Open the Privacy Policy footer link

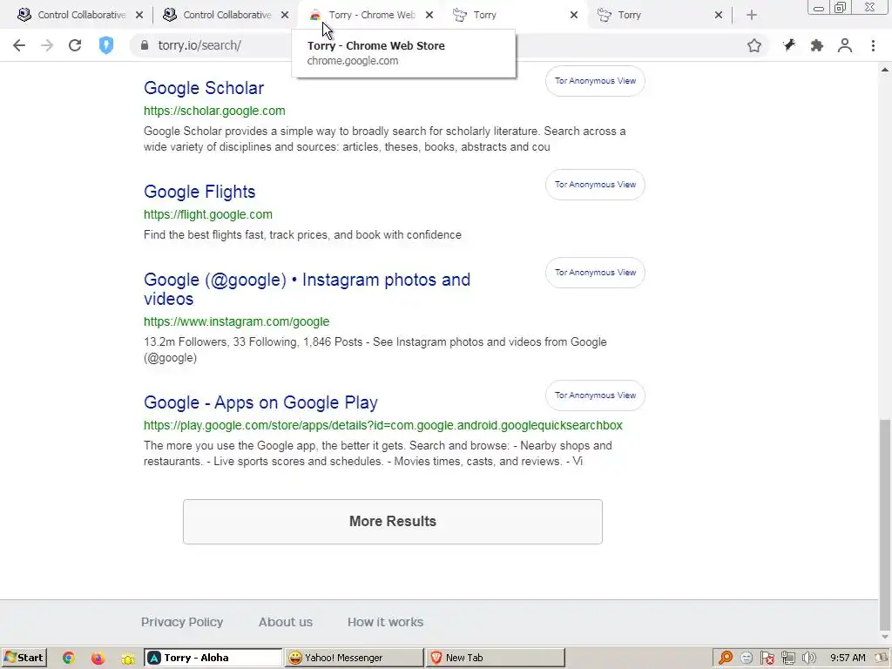coord(182,622)
